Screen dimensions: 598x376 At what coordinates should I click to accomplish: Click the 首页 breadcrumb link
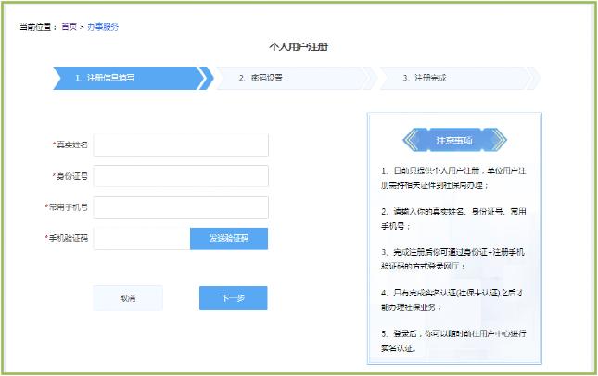70,26
